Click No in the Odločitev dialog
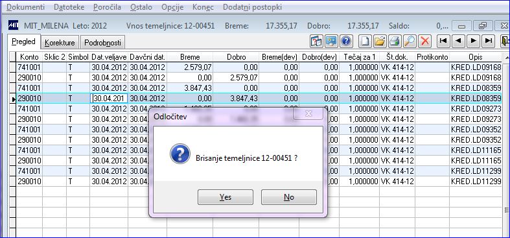The height and width of the screenshot is (238, 510). click(x=289, y=197)
